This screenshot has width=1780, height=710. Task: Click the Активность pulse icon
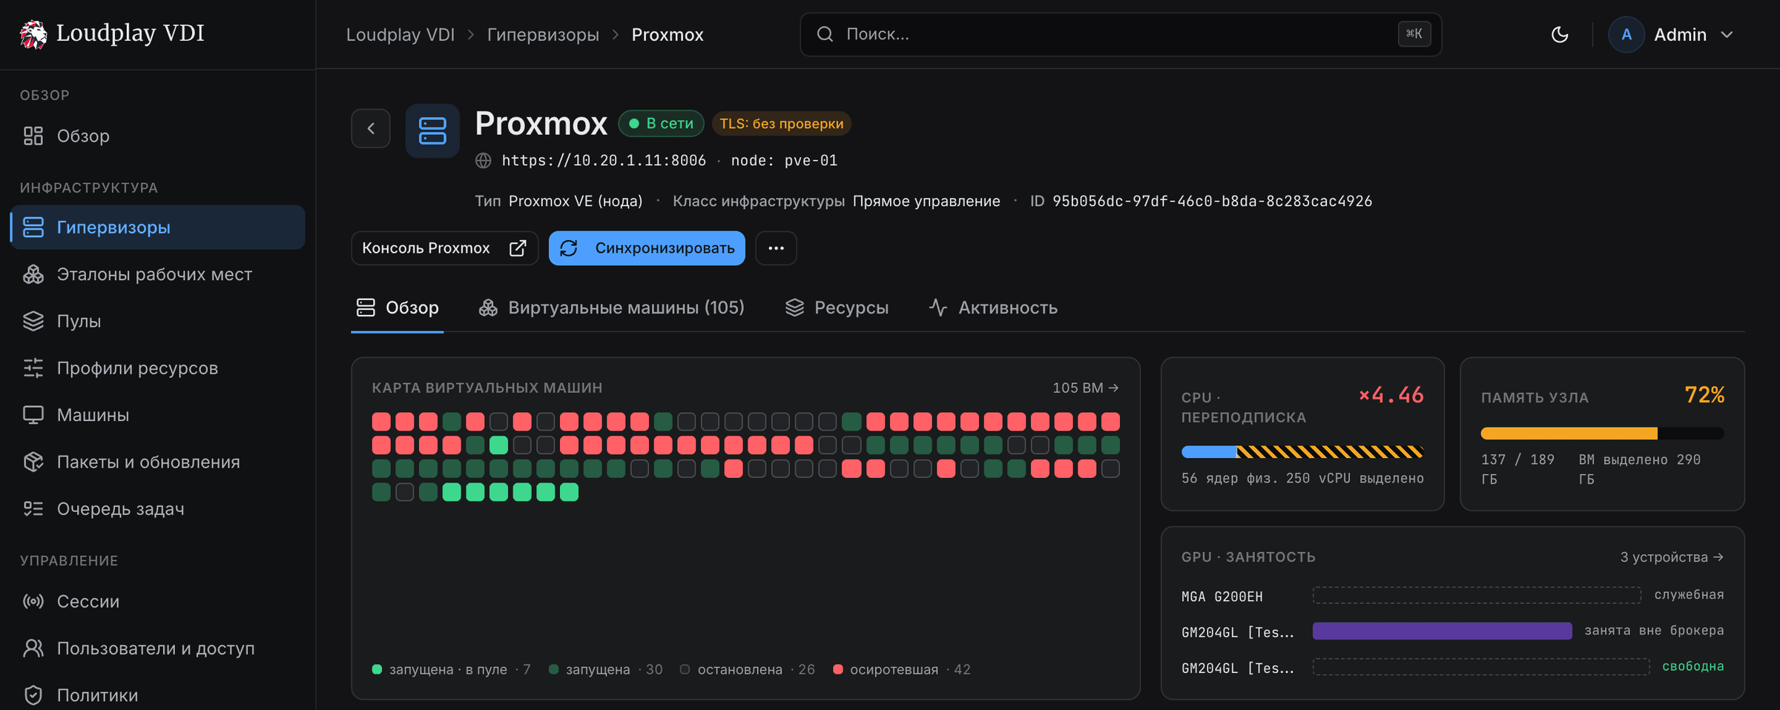click(x=938, y=308)
